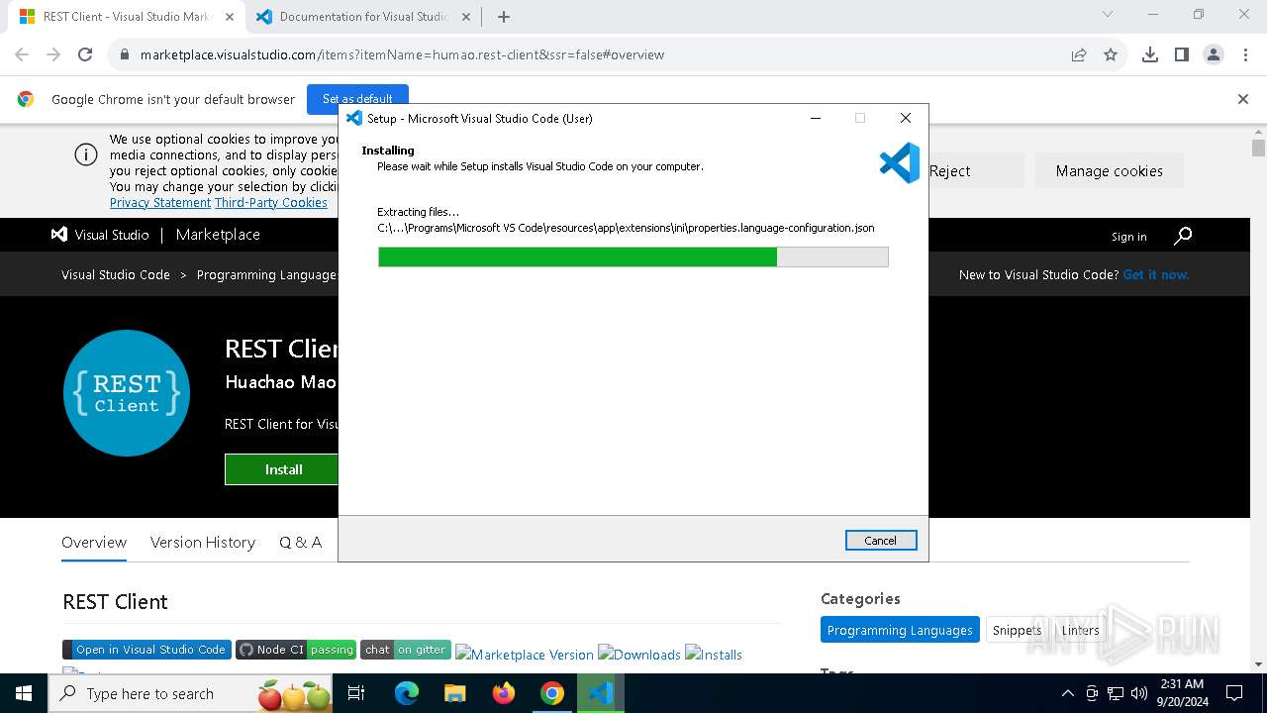The height and width of the screenshot is (713, 1267).
Task: Install the REST Client extension
Action: click(282, 469)
